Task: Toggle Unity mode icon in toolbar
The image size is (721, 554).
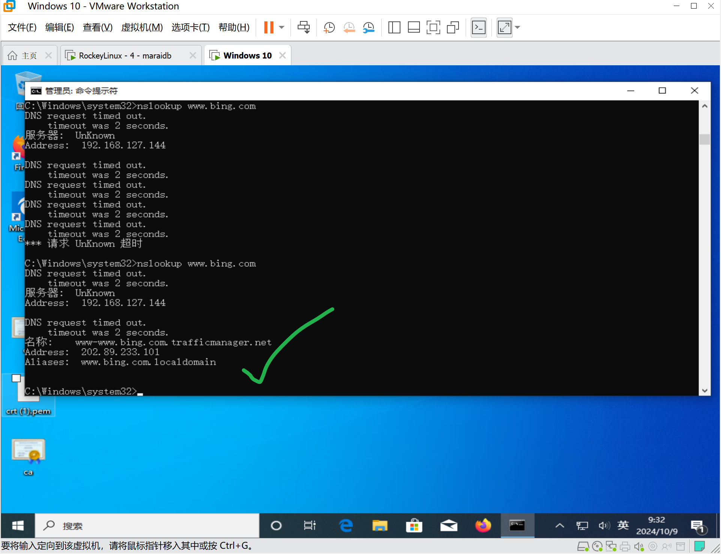Action: click(453, 27)
